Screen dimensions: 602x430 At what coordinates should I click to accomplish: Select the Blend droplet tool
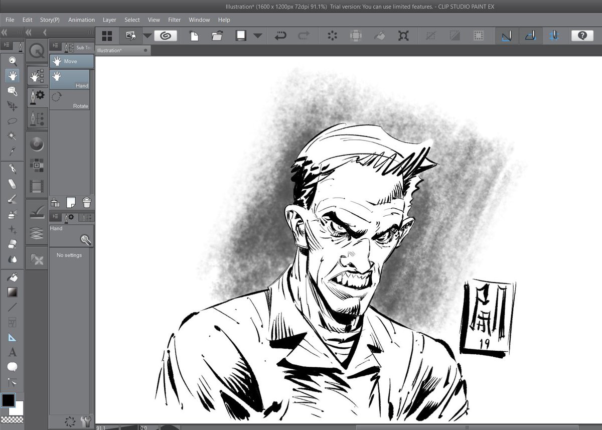[x=13, y=260]
